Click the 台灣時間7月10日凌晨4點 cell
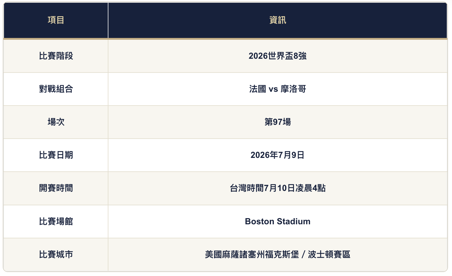Screen dimensions: 452x276 click(278, 188)
